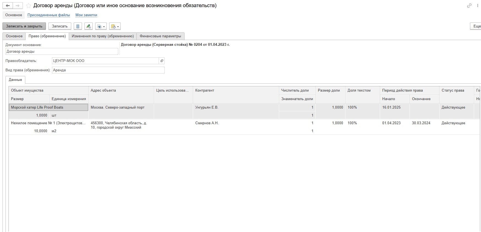The height and width of the screenshot is (232, 481).
Task: Select the Данные tab above the table
Action: click(15, 80)
